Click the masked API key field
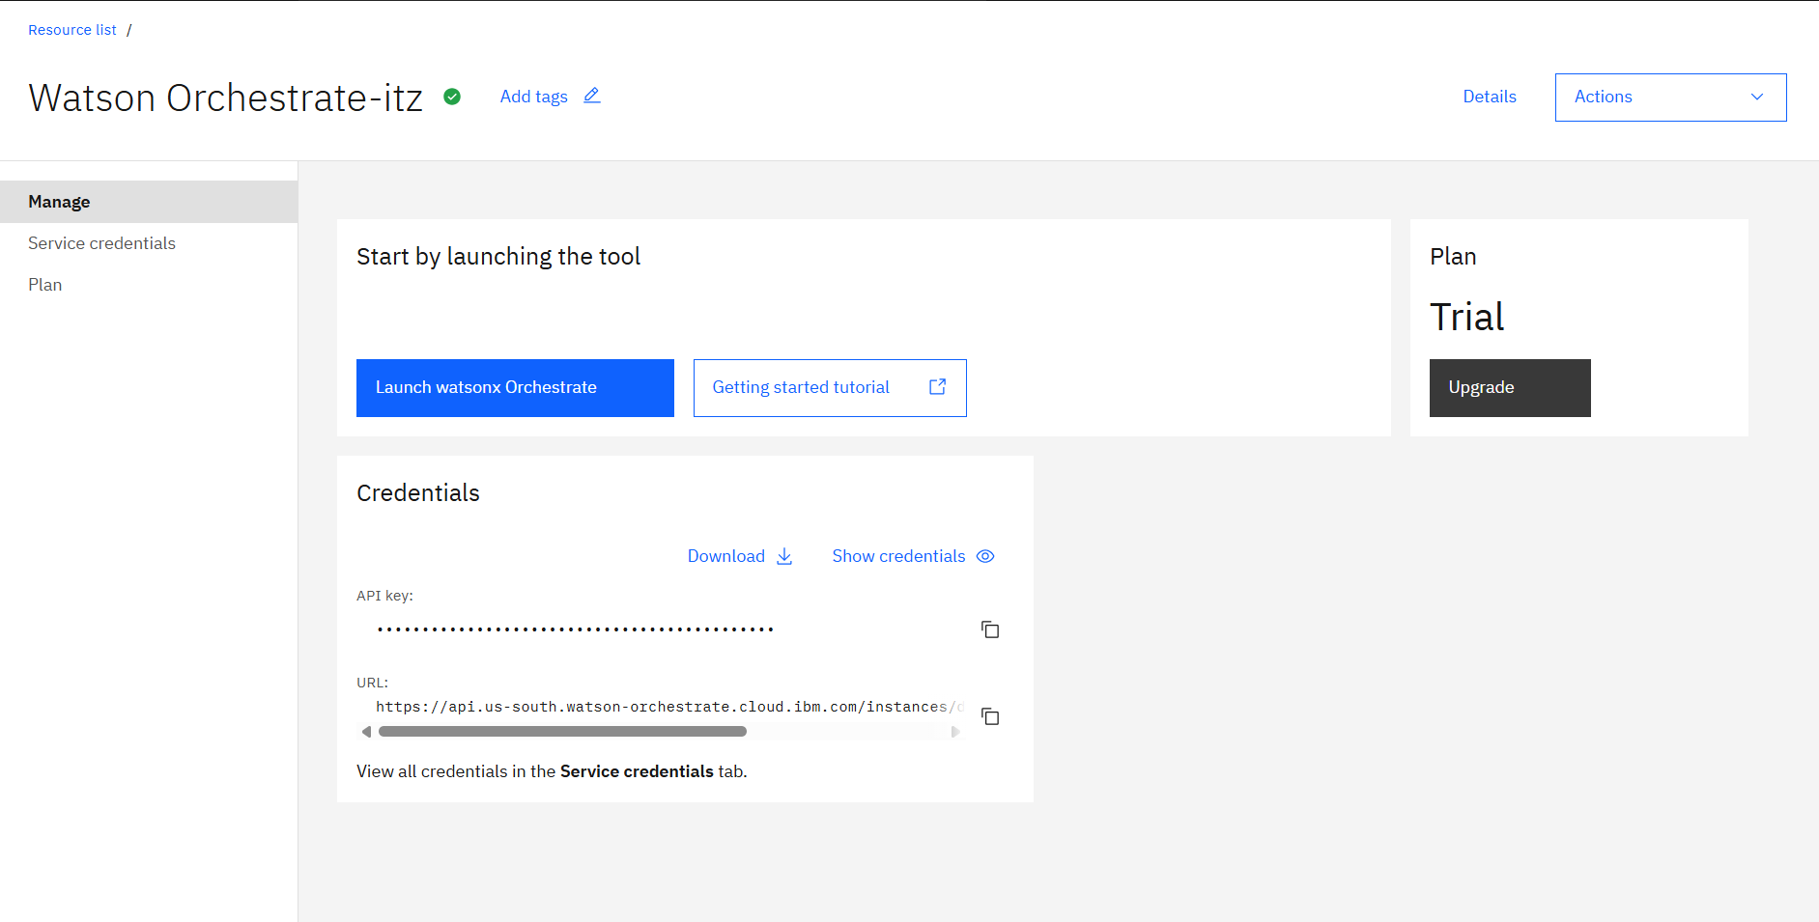The image size is (1819, 922). (576, 629)
